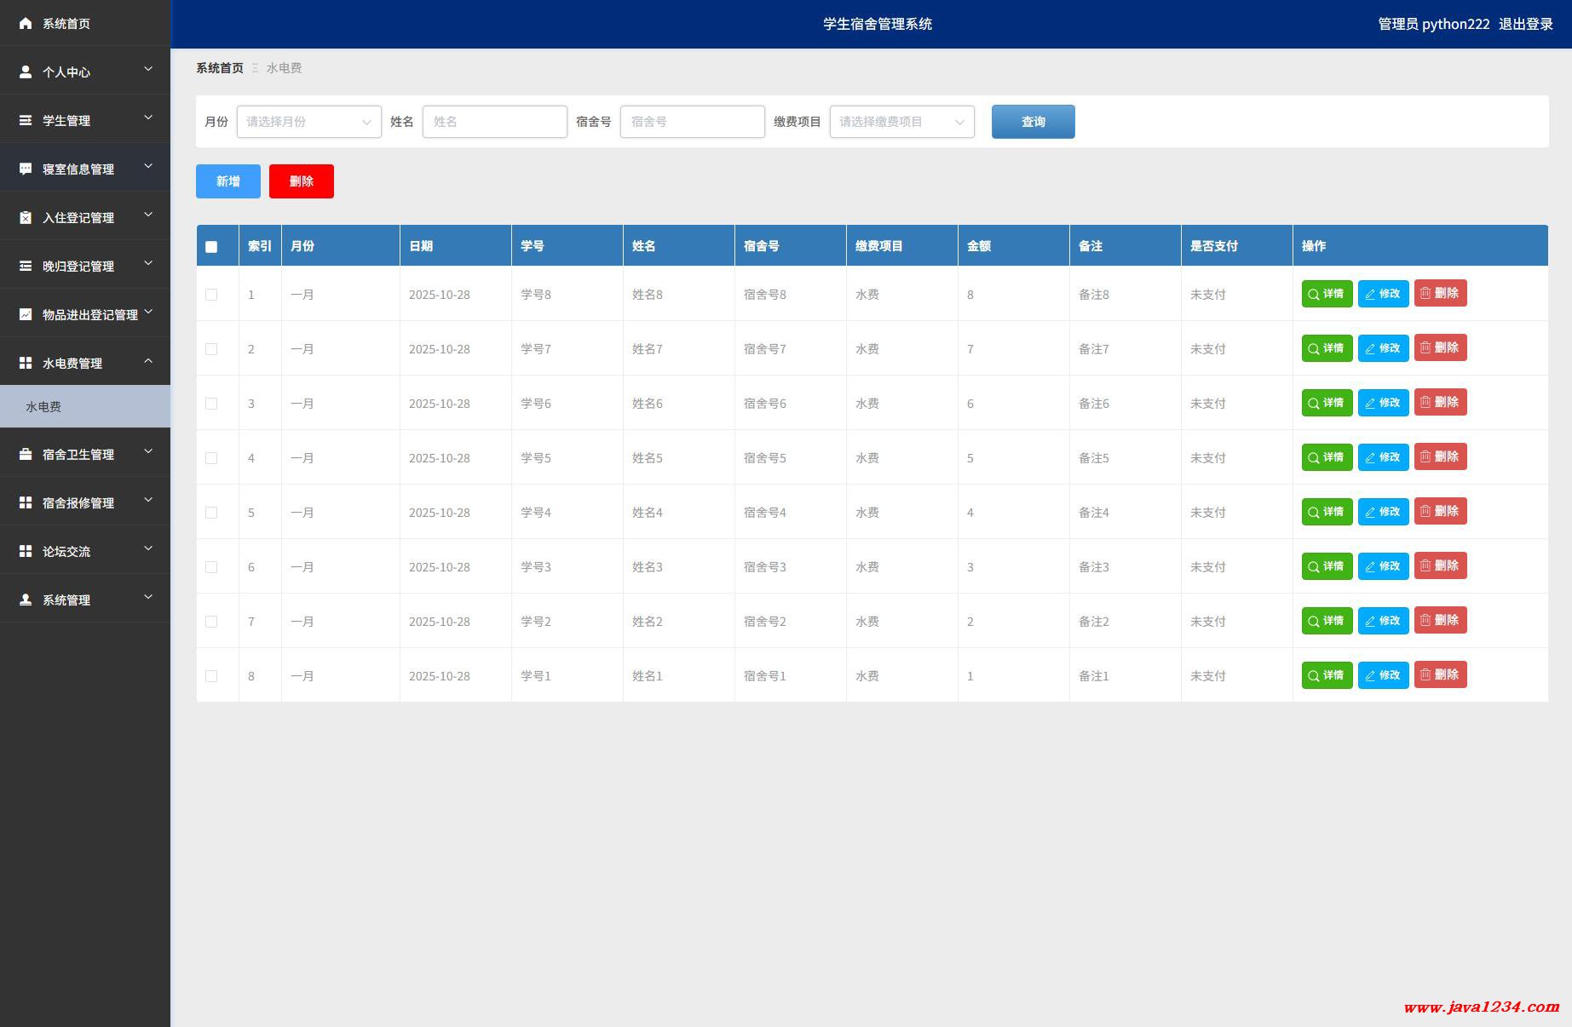This screenshot has height=1027, width=1572.
Task: Click the clipboard icon for 入住登记管理
Action: coord(26,218)
